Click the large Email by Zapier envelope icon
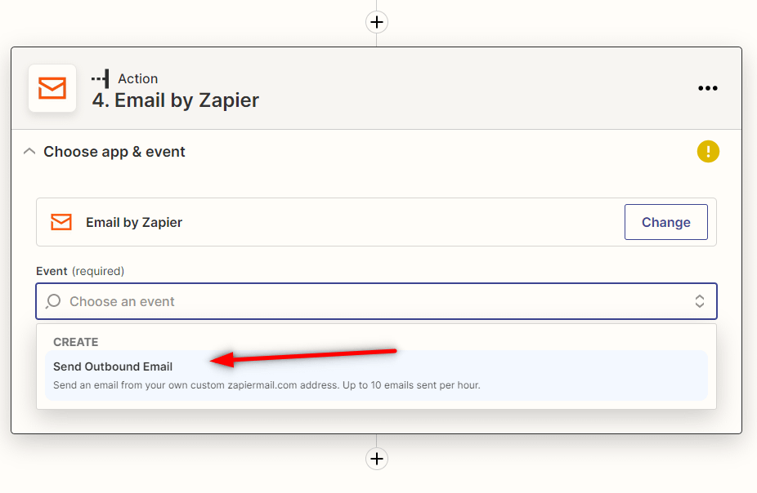The image size is (757, 493). [52, 88]
